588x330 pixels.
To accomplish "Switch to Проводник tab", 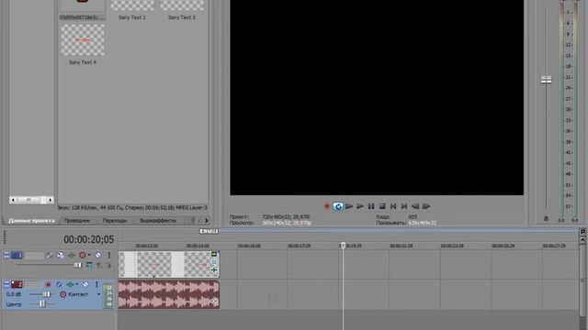I will [77, 220].
